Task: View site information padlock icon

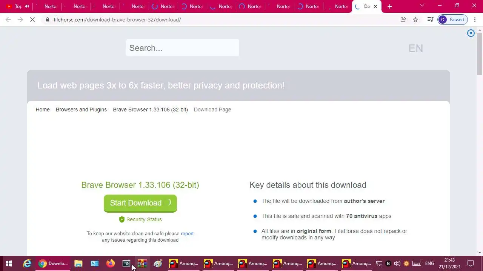Action: 47,20
